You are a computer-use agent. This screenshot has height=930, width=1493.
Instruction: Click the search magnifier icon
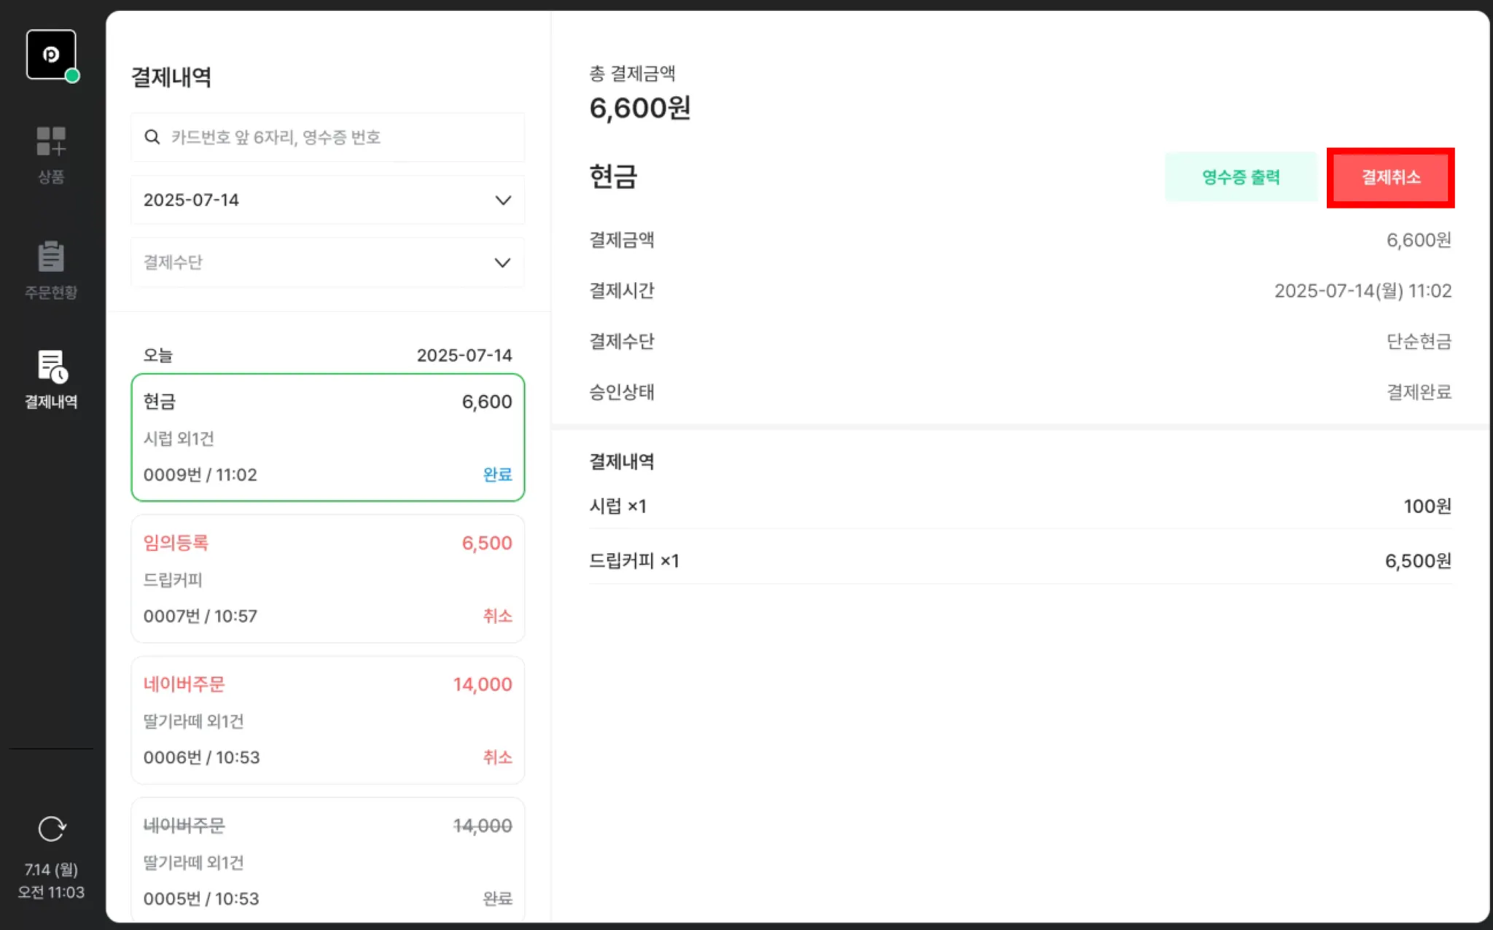click(152, 137)
